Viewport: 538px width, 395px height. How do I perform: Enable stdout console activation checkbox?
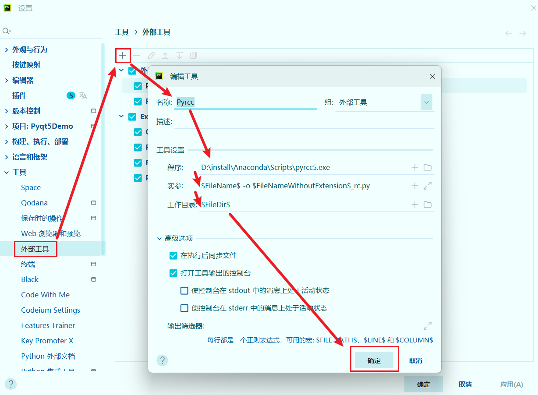click(184, 290)
